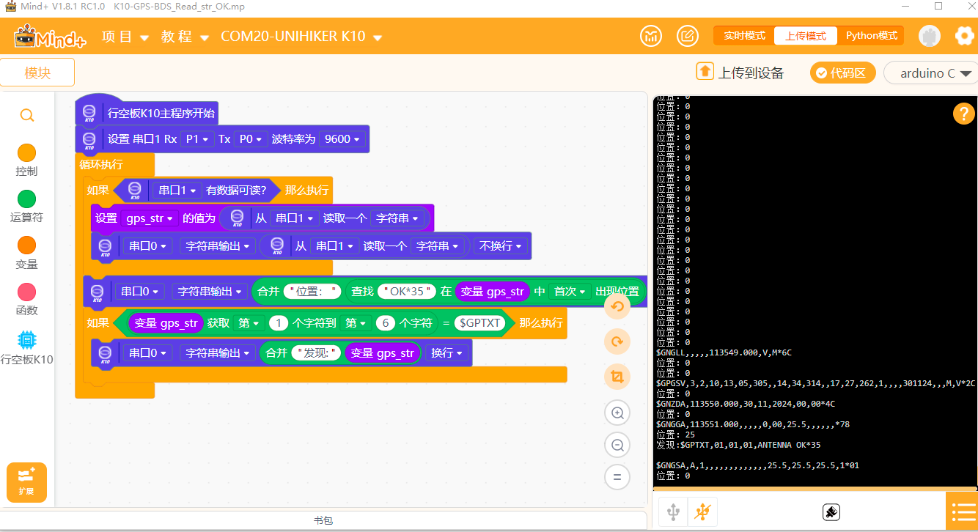Click the 行空板K10主程序开始 hat block

147,112
